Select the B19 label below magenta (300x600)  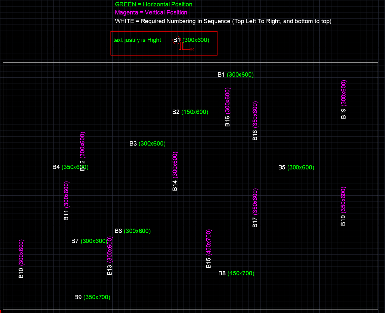tap(344, 114)
